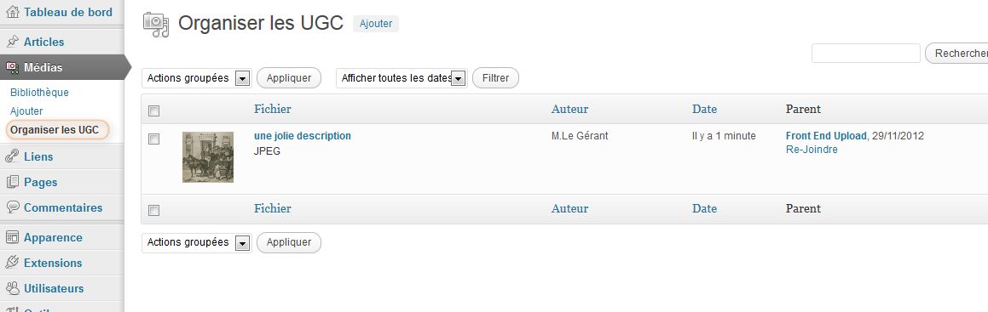This screenshot has width=988, height=312.
Task: Click the Utilisateurs people icon
Action: (x=12, y=289)
